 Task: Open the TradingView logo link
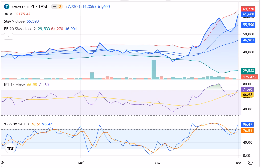coord(10,148)
